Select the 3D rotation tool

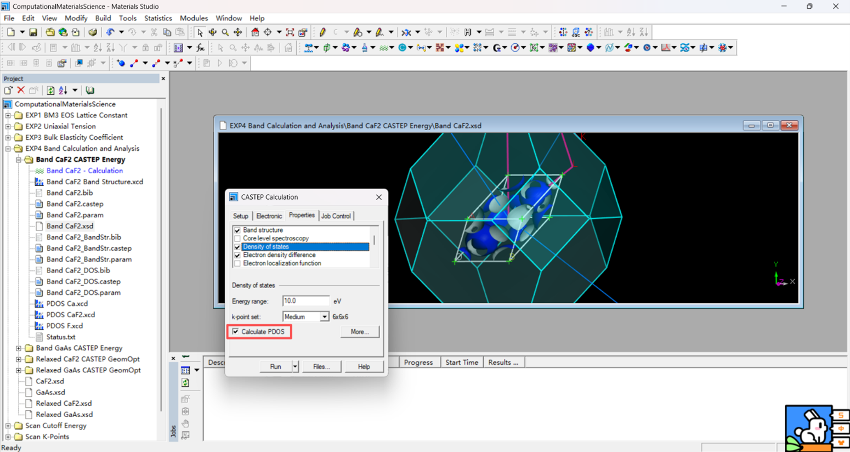pos(212,32)
